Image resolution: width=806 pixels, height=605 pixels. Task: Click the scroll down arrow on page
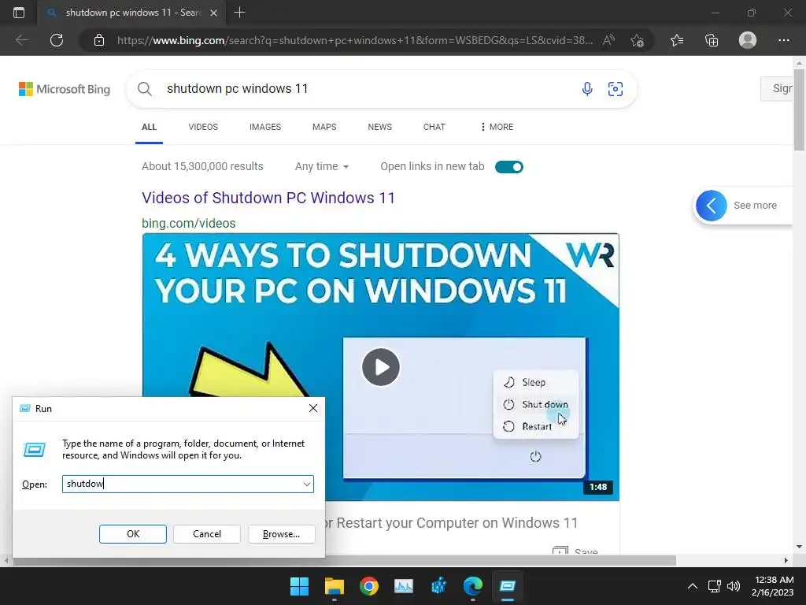click(x=799, y=547)
